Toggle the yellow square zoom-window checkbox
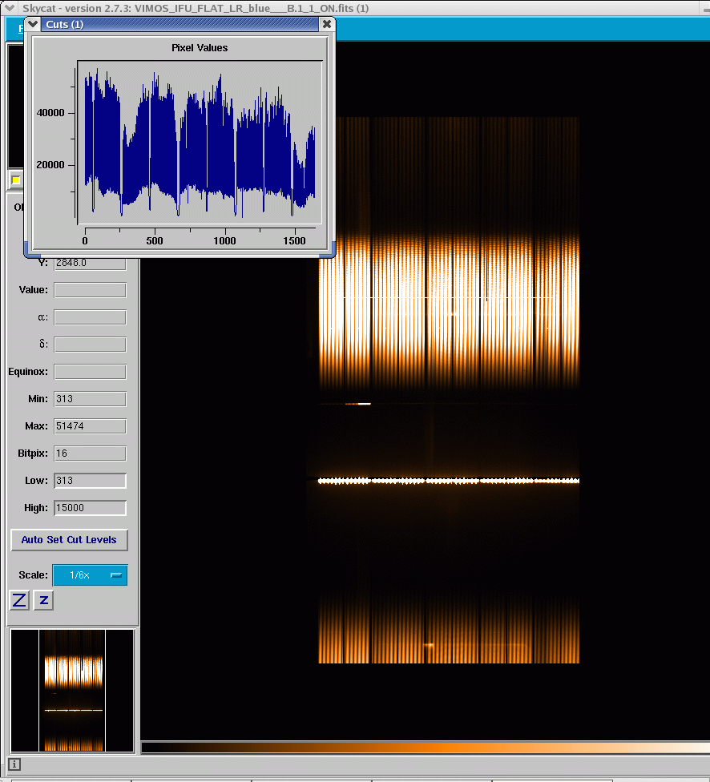710x782 pixels. [x=16, y=180]
